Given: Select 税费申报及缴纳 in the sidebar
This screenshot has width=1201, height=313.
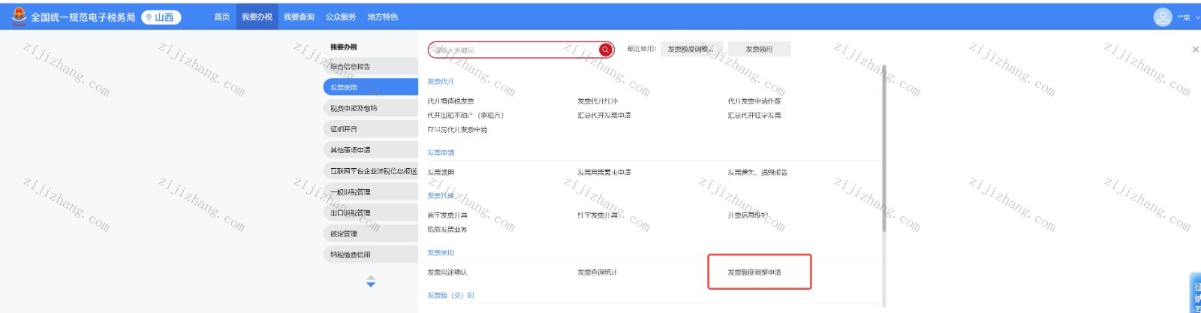Looking at the screenshot, I should point(354,108).
